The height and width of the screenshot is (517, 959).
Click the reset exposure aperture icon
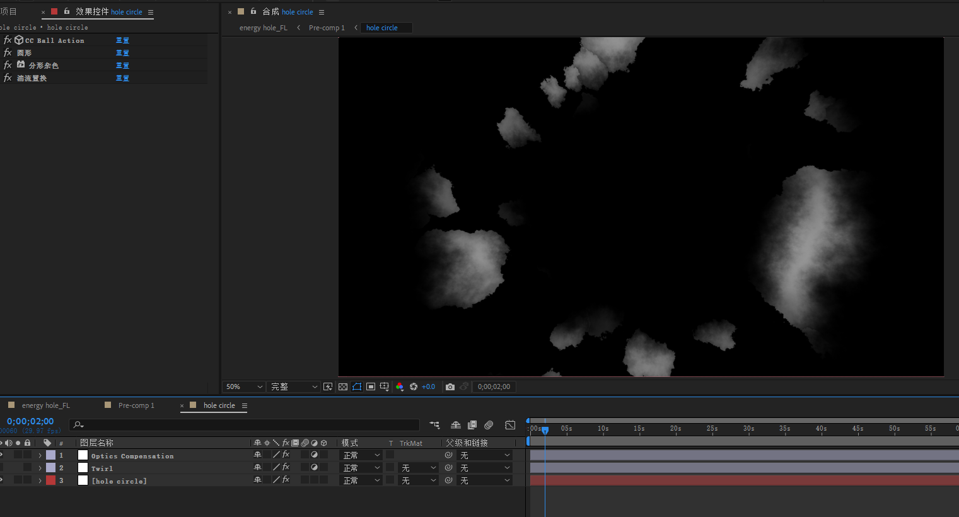coord(414,386)
